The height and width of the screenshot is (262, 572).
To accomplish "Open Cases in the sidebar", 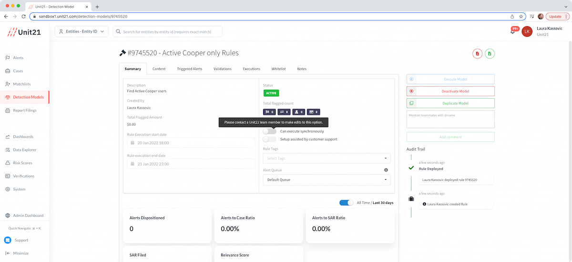I will tap(18, 71).
